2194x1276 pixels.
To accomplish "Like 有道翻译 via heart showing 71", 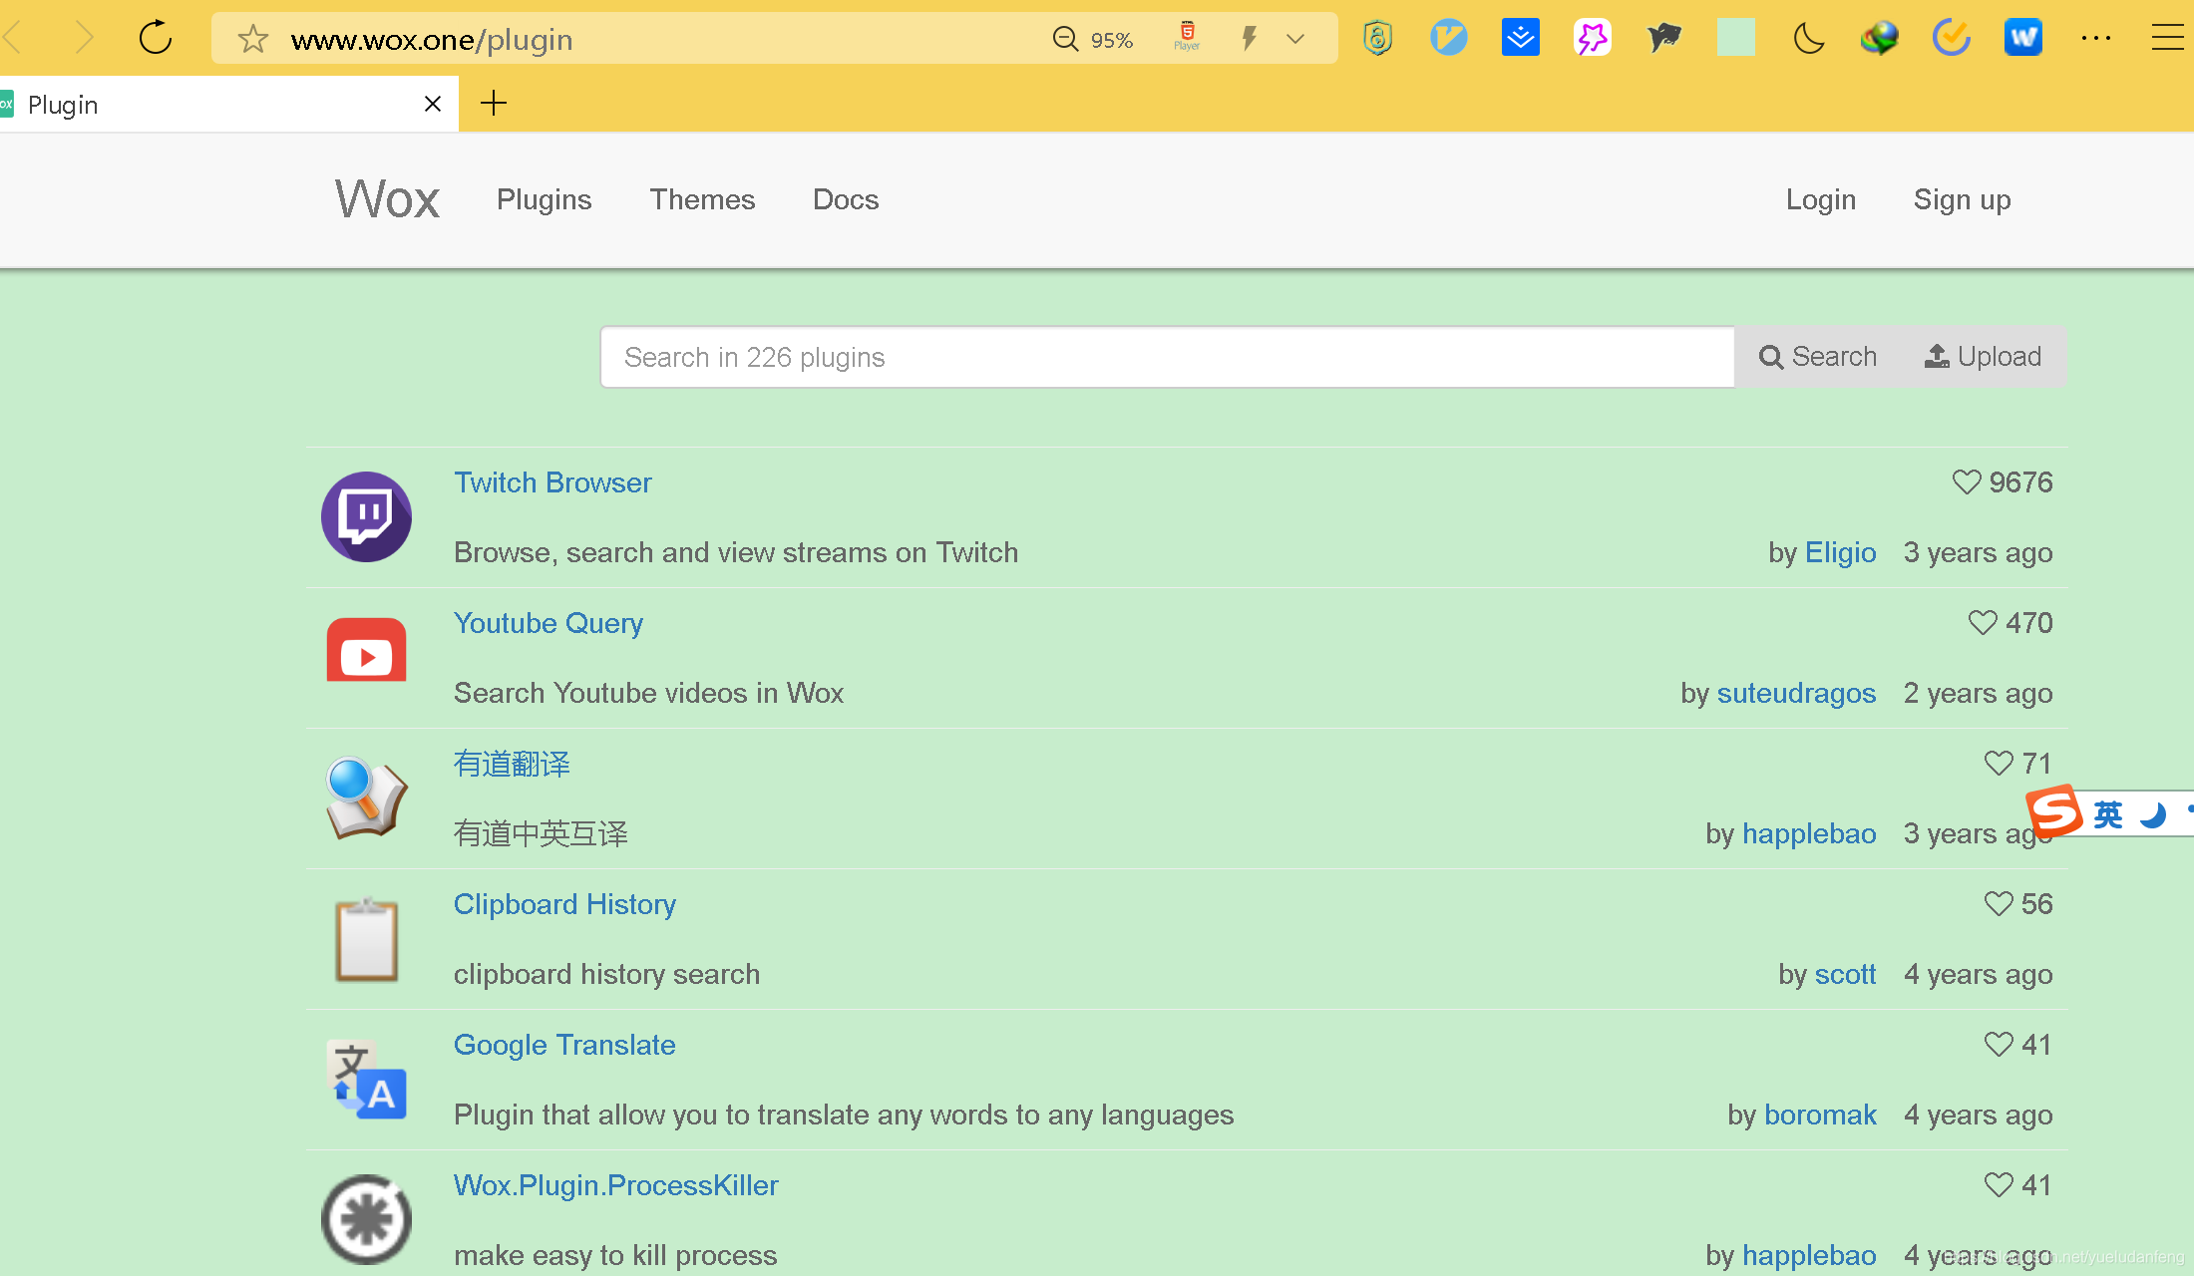I will (x=1999, y=764).
